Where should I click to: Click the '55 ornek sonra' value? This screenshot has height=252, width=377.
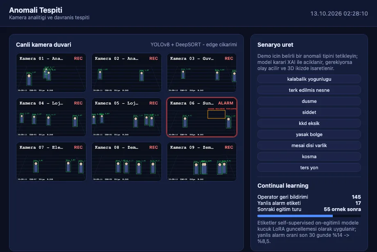tap(342, 209)
